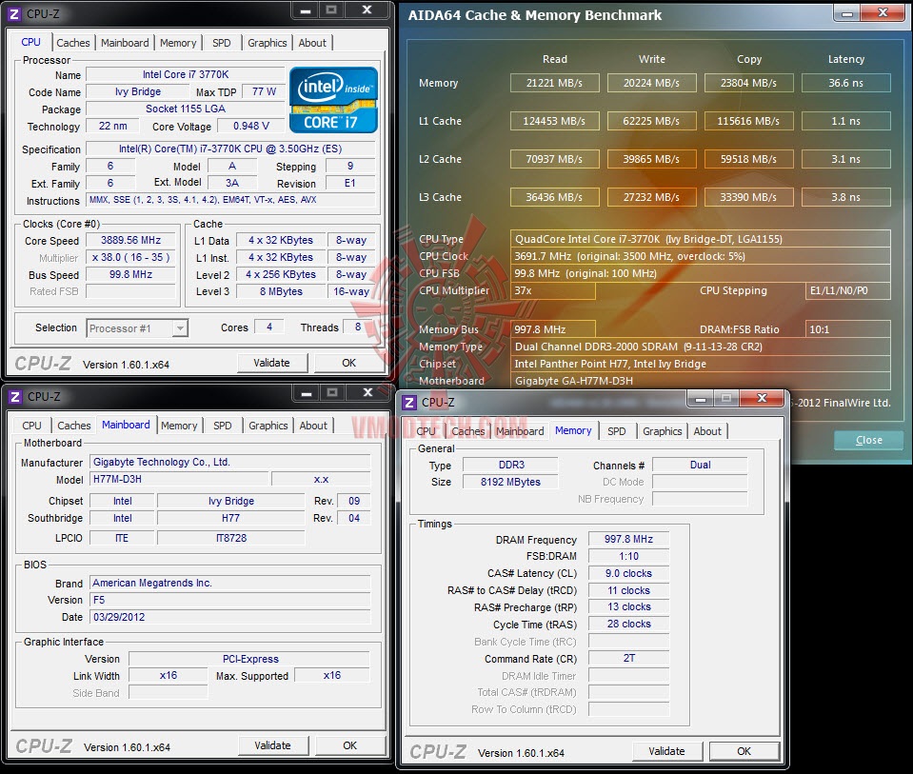Click the Specification i7-3770K CPU @ 3.50GHz field

[x=230, y=149]
